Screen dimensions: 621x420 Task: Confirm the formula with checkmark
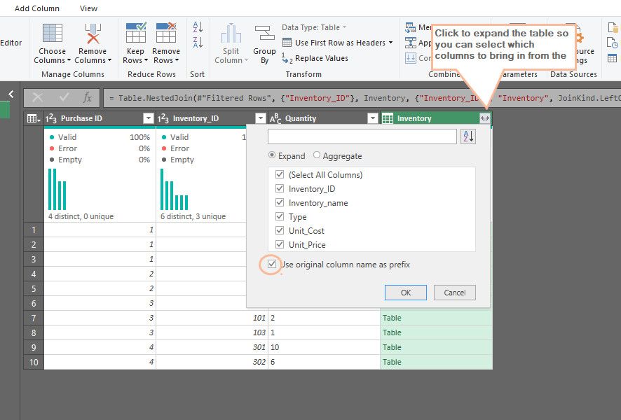64,97
